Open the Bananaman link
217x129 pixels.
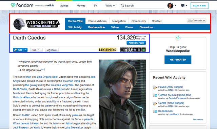(165, 111)
